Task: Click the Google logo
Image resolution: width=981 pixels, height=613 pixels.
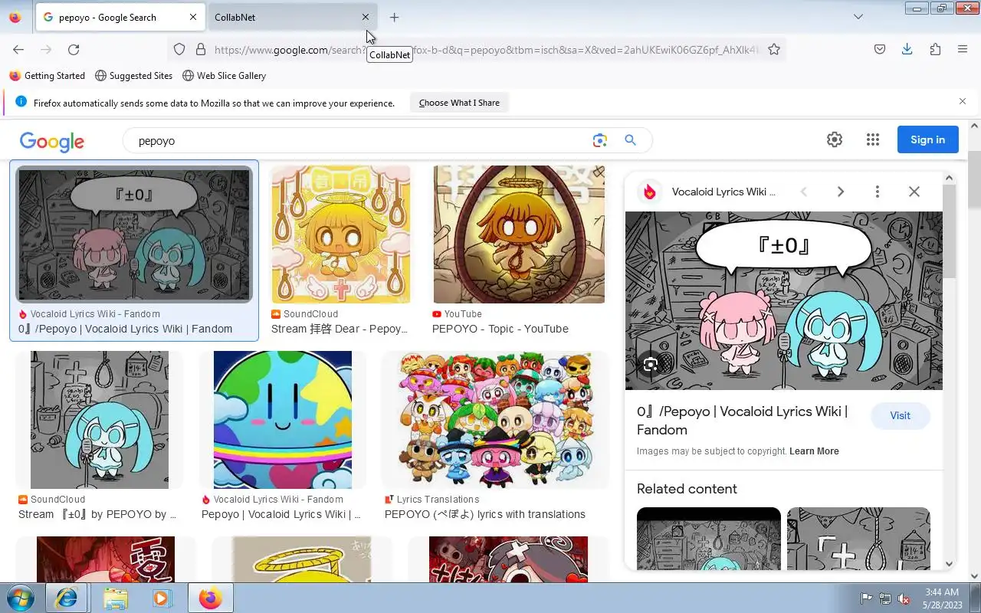Action: coord(52,141)
